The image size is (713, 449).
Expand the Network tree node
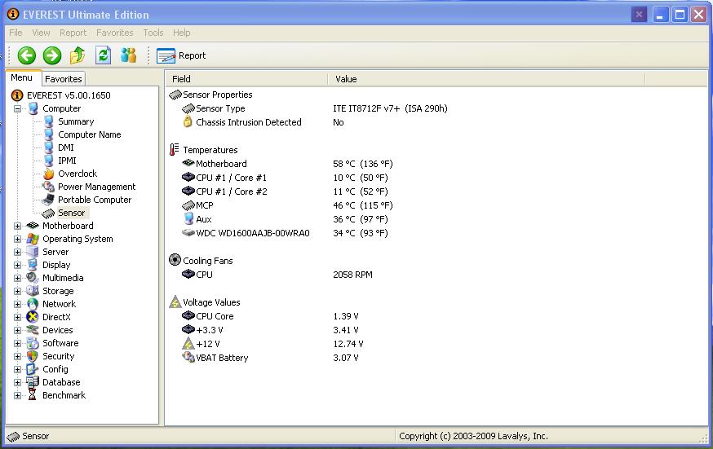(x=17, y=304)
